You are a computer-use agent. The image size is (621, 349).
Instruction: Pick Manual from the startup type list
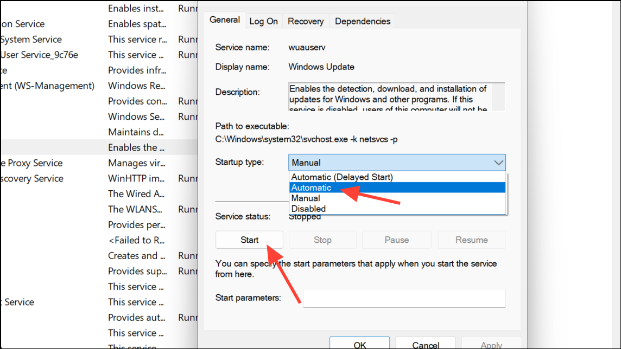pos(397,198)
